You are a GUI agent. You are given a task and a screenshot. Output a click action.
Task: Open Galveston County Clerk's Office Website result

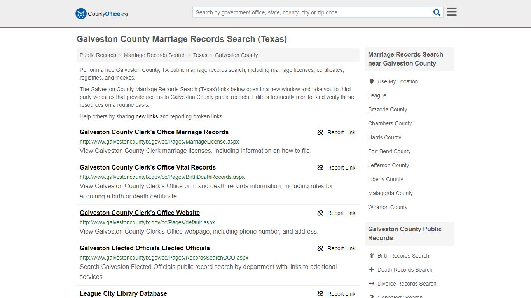[x=140, y=213]
